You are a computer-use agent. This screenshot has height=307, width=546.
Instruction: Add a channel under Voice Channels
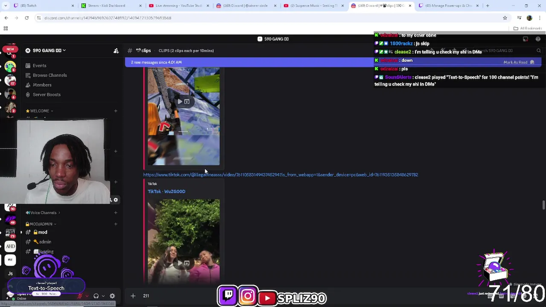point(116,213)
